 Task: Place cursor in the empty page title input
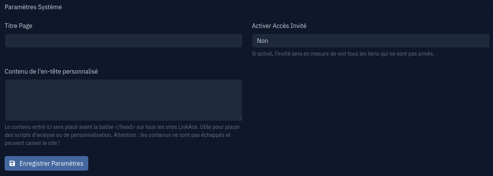(x=124, y=41)
